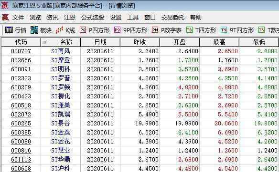Select the ST明科 name cell
Screen dimensions: 279x172
(61, 69)
